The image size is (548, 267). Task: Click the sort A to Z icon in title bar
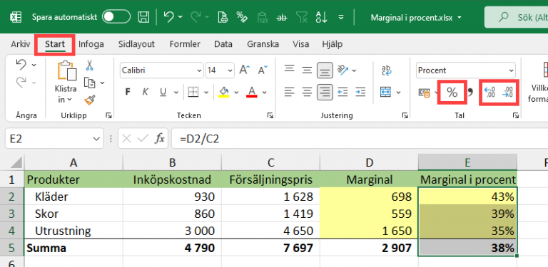tap(320, 16)
